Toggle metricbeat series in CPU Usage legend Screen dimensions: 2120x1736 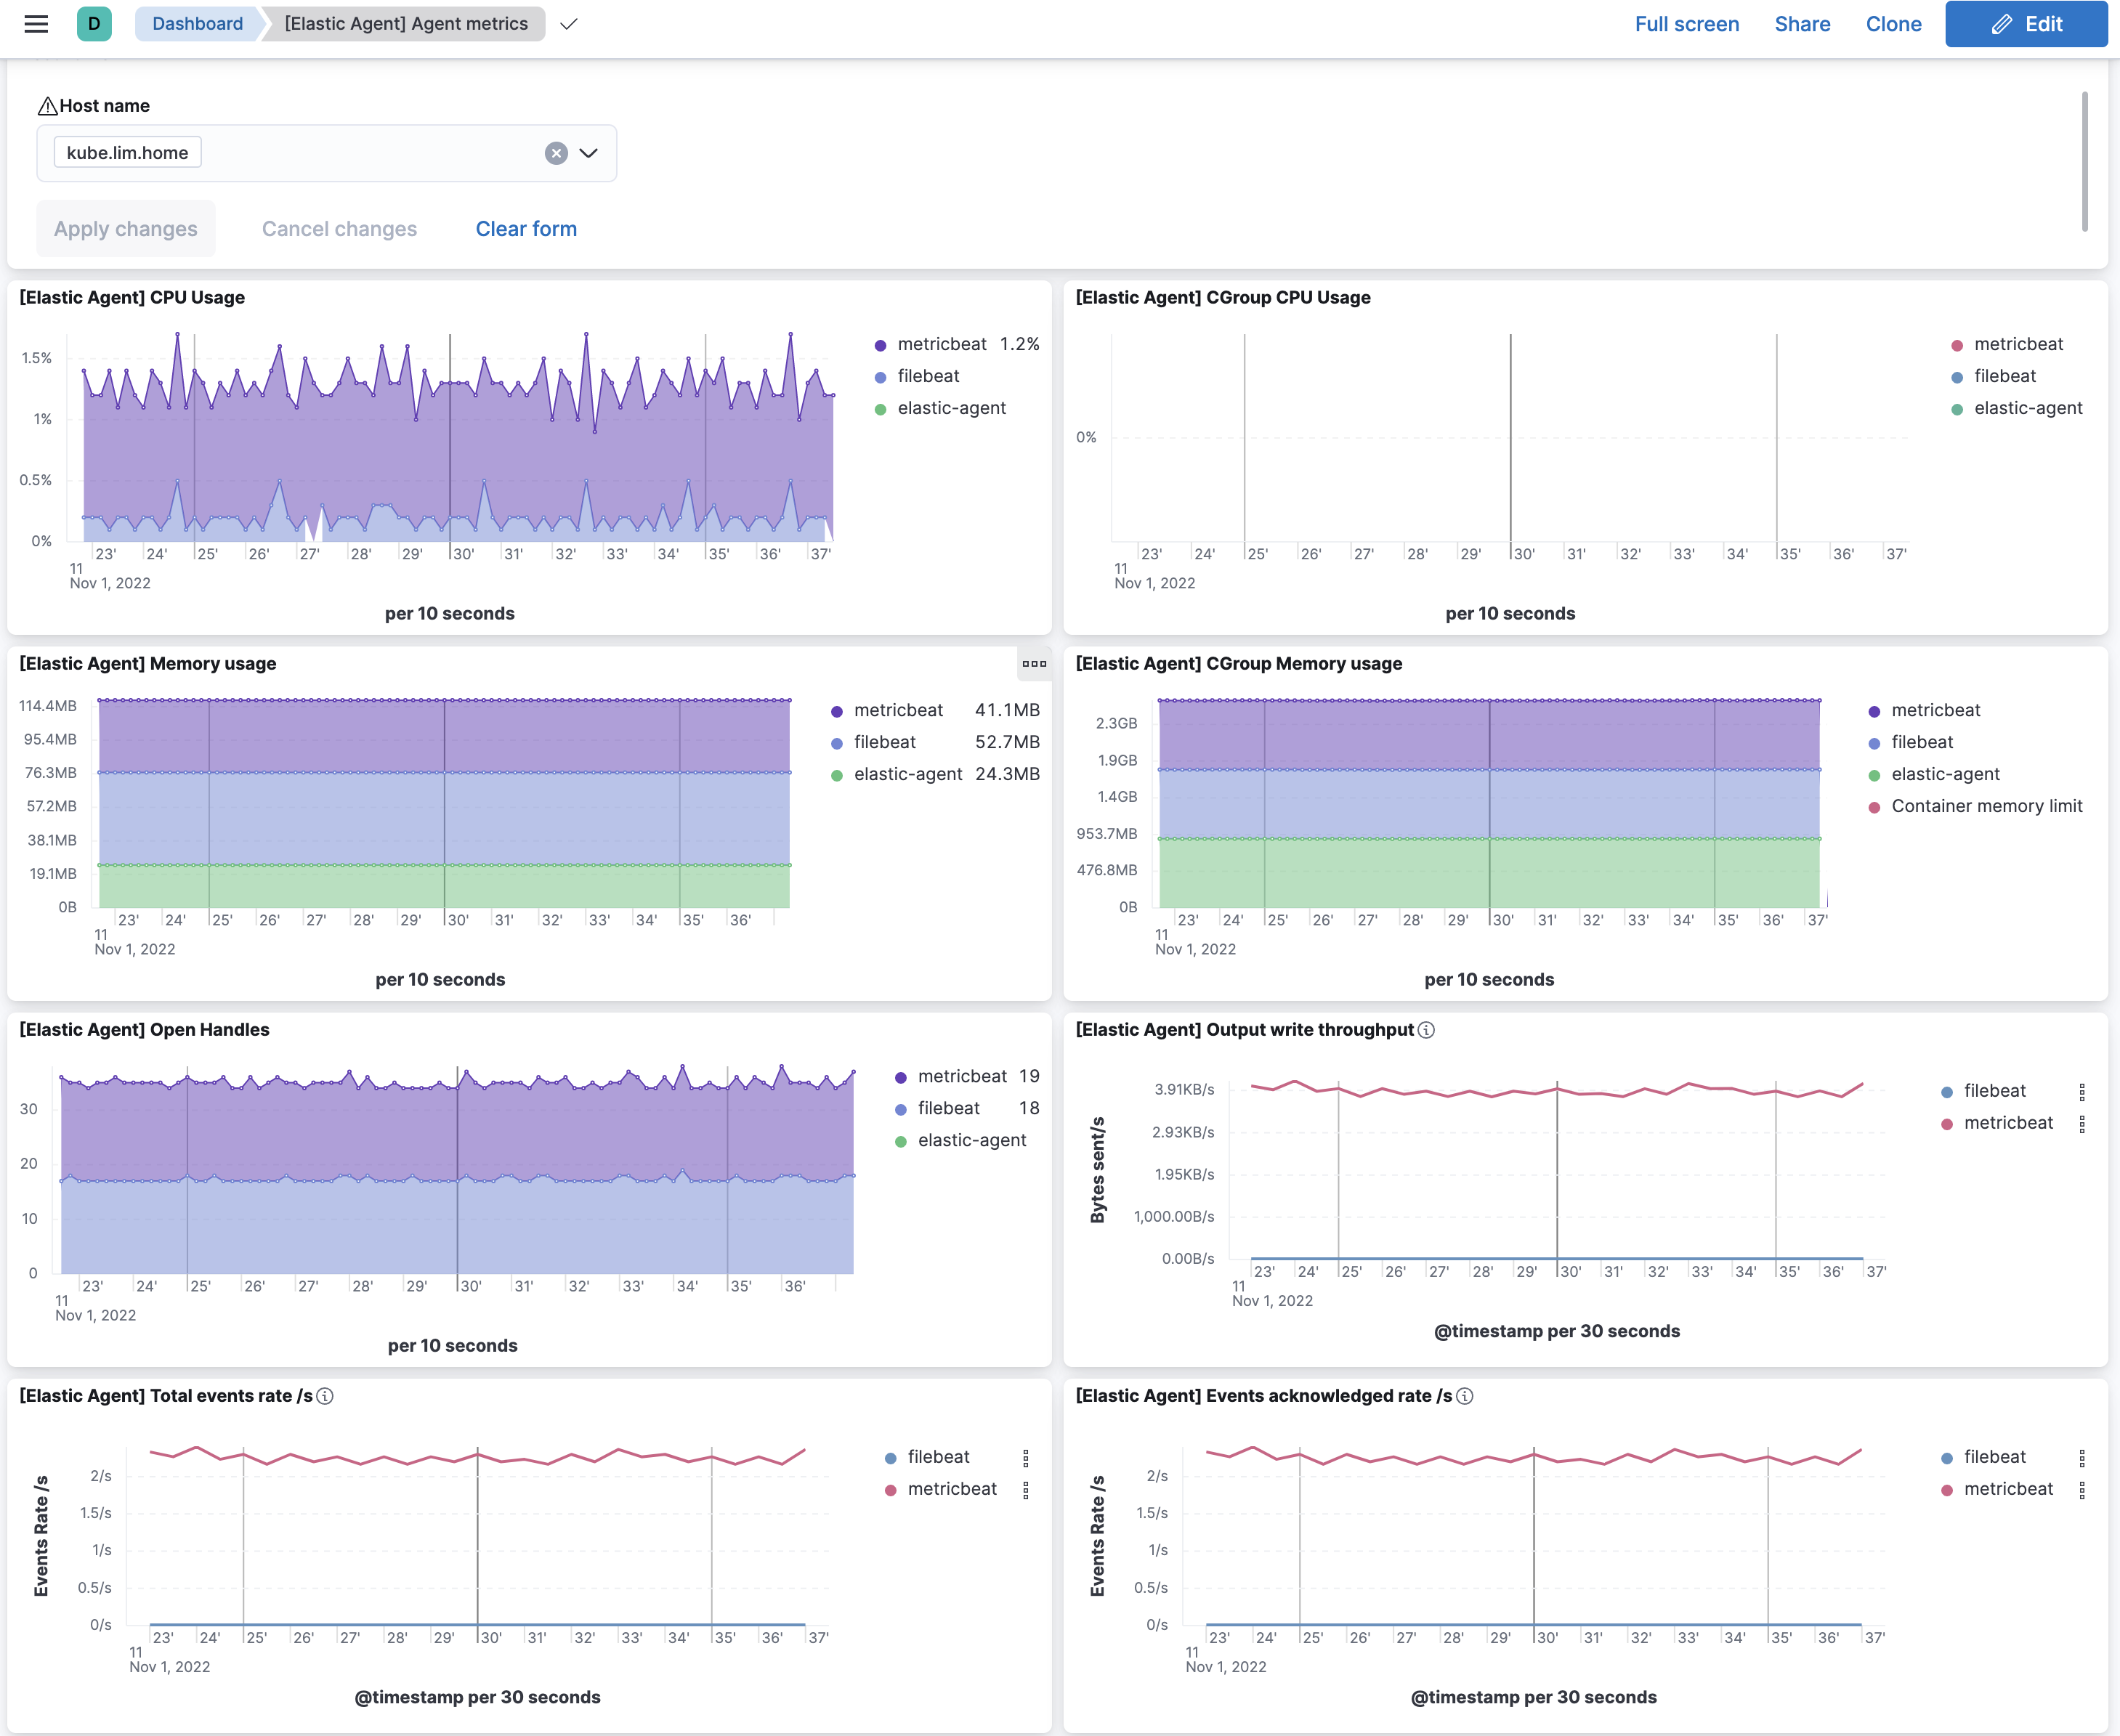pos(941,344)
